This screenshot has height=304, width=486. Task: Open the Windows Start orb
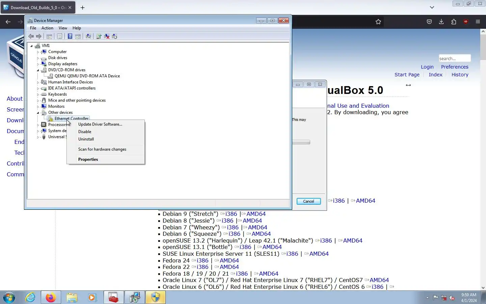pos(9,298)
